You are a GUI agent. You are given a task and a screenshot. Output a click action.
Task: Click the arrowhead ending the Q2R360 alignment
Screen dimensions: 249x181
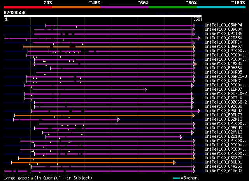coord(199,38)
